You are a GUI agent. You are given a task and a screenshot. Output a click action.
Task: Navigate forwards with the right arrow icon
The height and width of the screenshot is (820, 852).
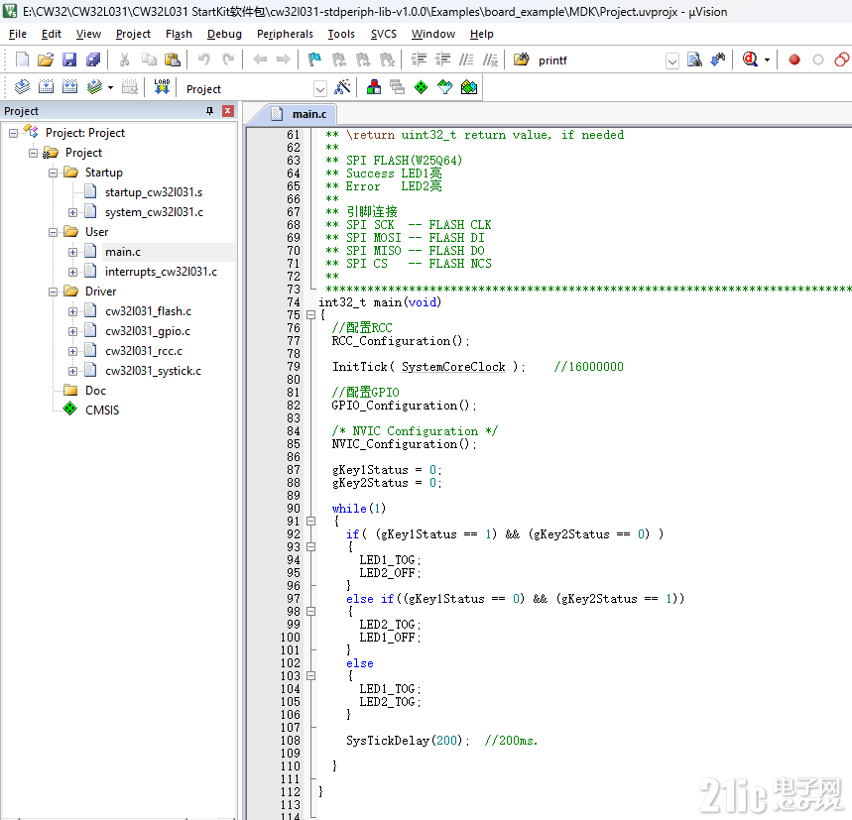pos(284,59)
